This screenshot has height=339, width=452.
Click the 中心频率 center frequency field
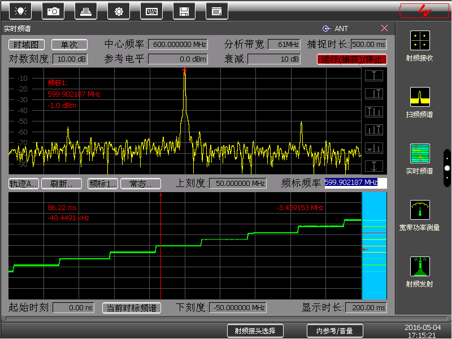[181, 45]
